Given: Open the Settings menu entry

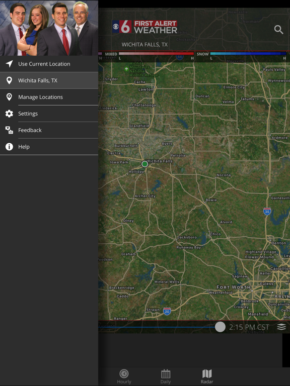Looking at the screenshot, I should coord(49,114).
